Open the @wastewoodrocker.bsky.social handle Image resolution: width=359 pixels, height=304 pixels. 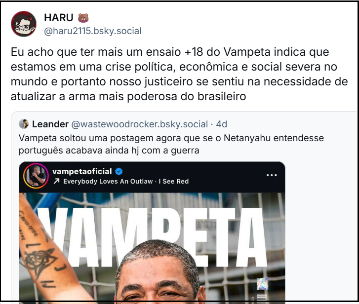coord(139,124)
